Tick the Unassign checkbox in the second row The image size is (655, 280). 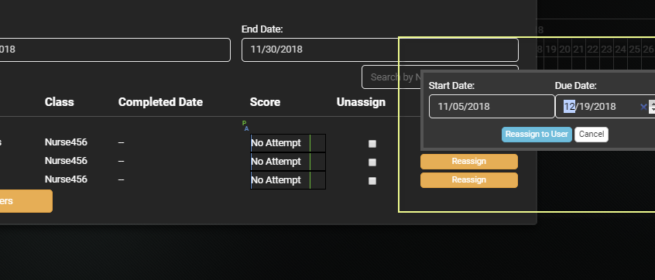click(372, 162)
